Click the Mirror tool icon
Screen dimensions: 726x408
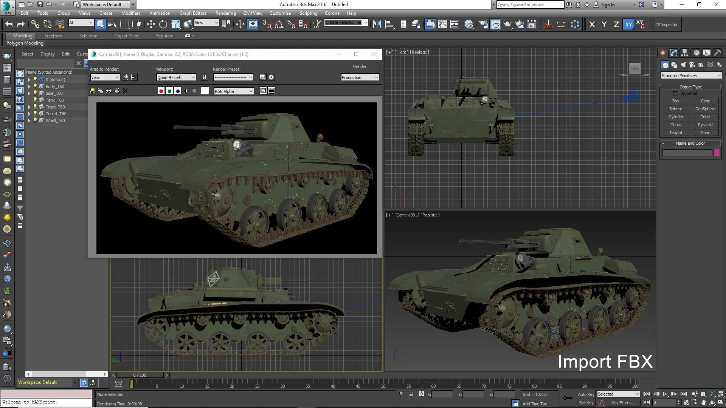pyautogui.click(x=377, y=25)
